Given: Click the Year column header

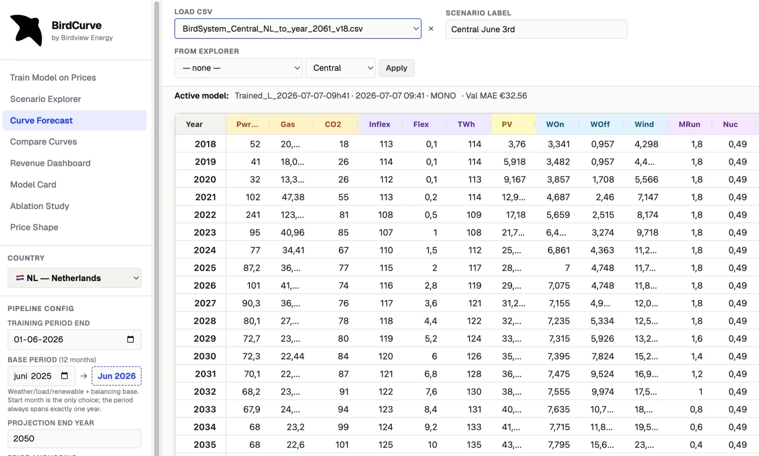Looking at the screenshot, I should click(201, 124).
